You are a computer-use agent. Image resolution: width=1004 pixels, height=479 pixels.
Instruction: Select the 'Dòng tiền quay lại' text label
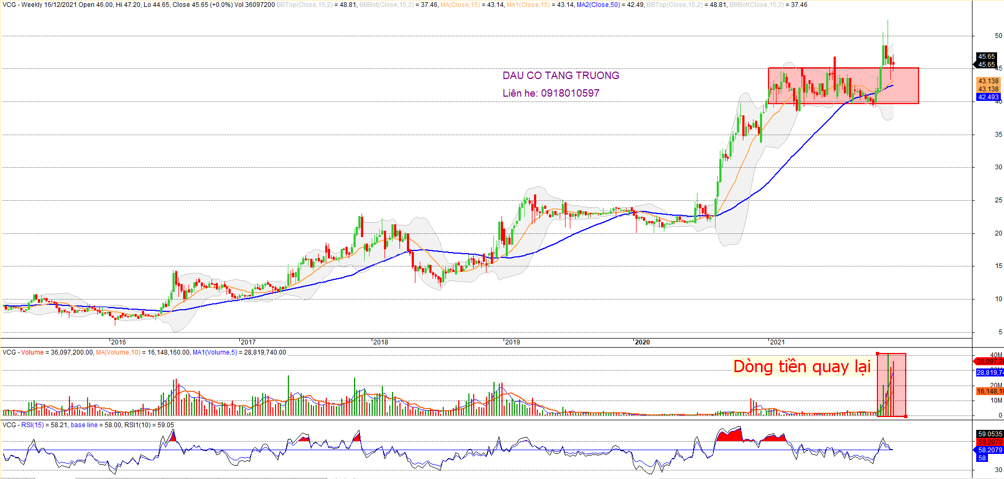802,367
